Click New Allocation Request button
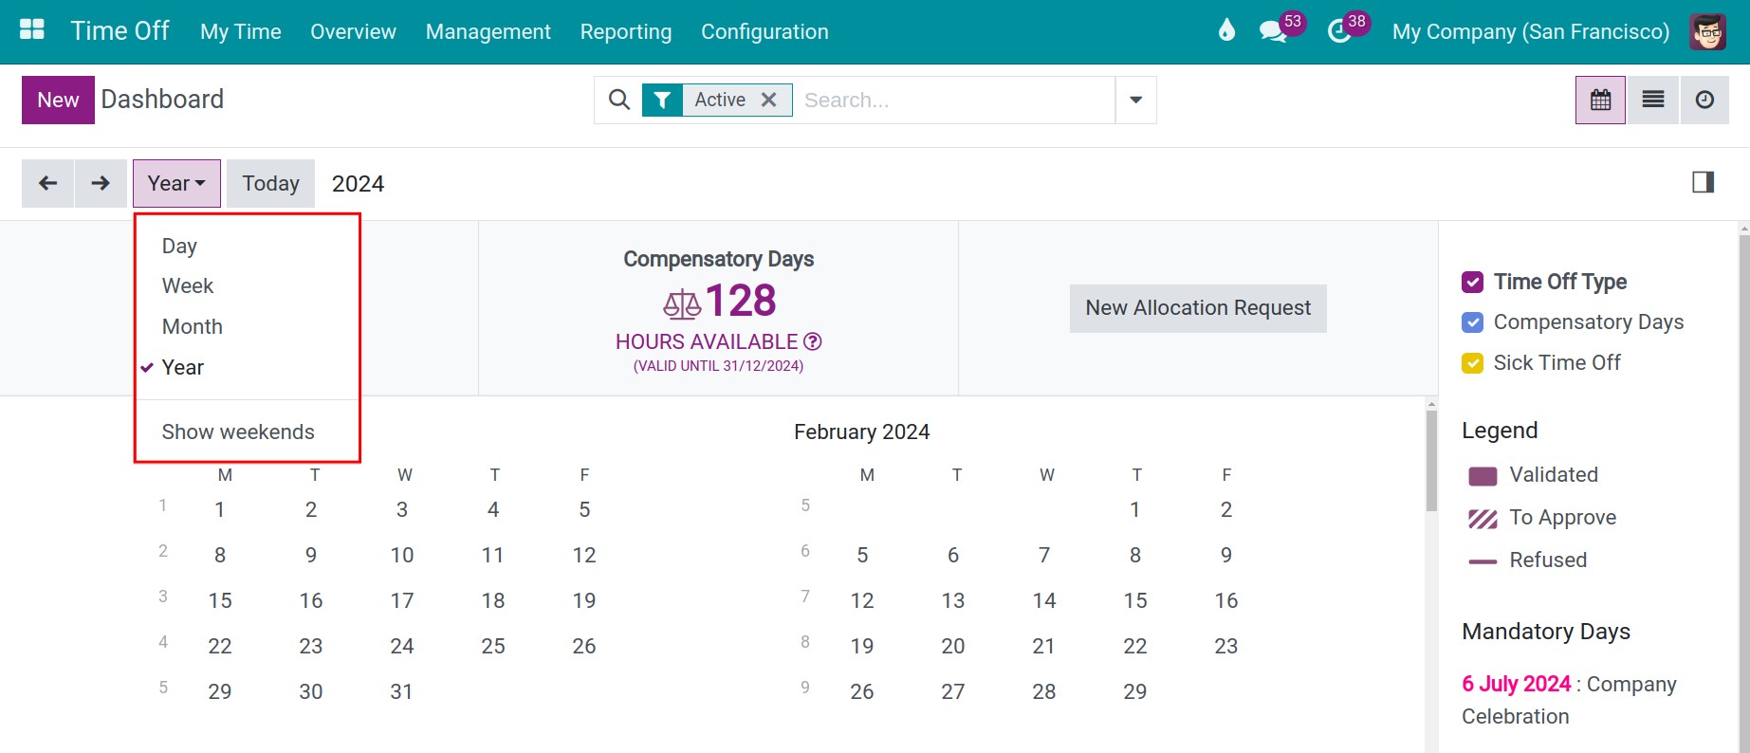 point(1198,308)
